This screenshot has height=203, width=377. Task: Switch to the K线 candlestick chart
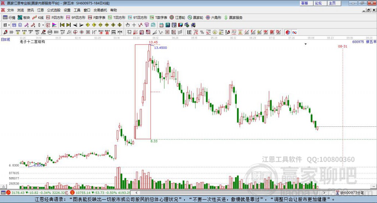38,18
